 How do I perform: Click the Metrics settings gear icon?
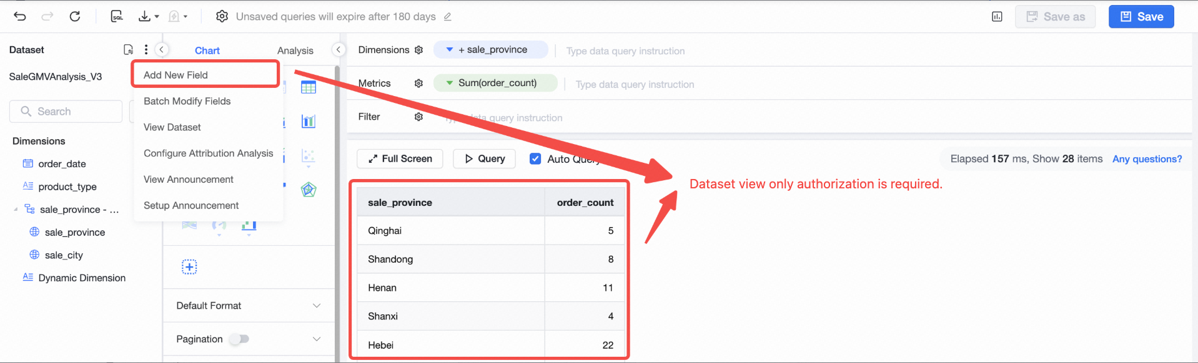(x=418, y=83)
